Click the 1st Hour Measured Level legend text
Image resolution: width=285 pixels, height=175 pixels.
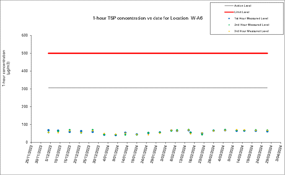tap(251, 19)
